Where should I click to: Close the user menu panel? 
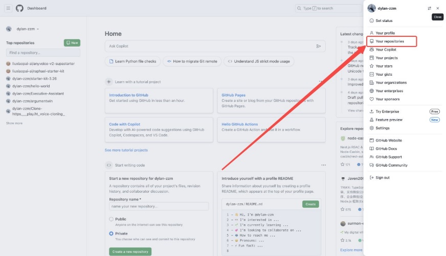tap(437, 8)
